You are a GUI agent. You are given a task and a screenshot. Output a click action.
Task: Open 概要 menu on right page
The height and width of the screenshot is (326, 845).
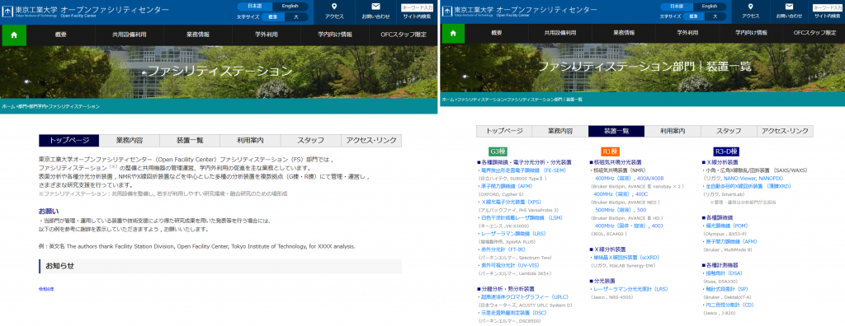click(x=497, y=34)
